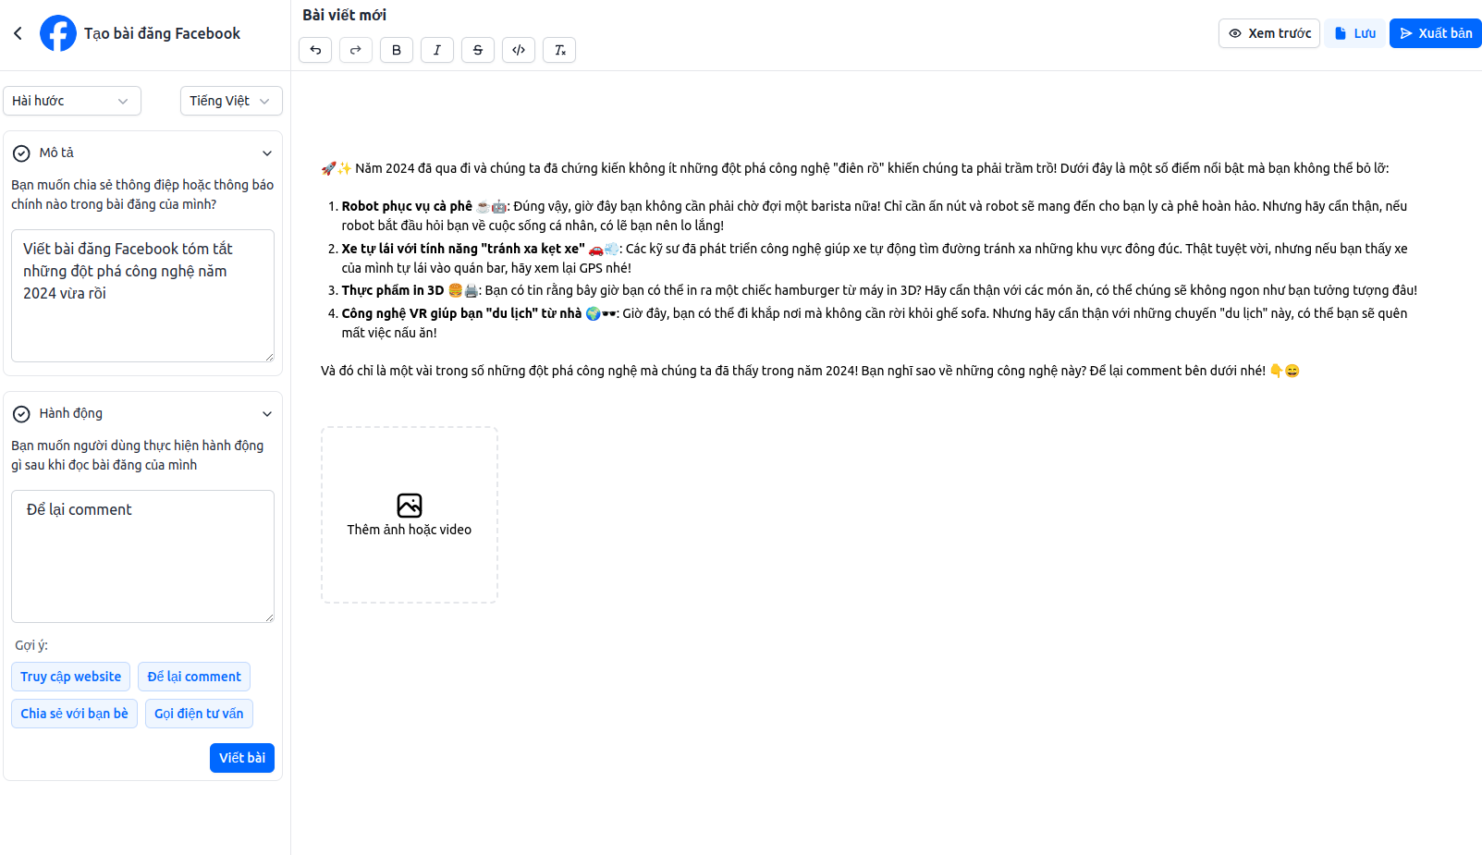
Task: Collapse the Hành động section
Action: click(266, 414)
